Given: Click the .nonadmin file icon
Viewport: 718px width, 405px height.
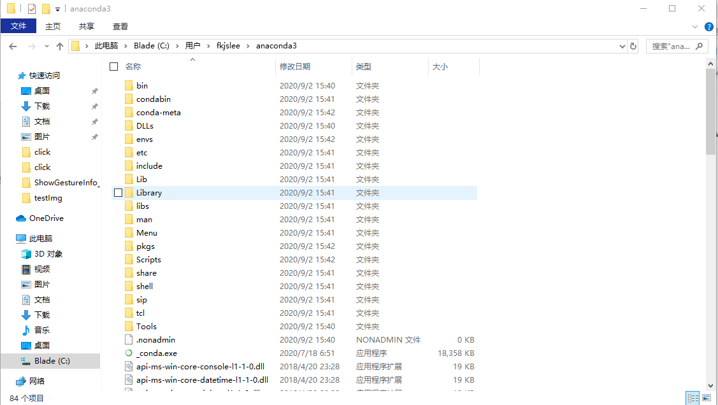Looking at the screenshot, I should pyautogui.click(x=129, y=340).
